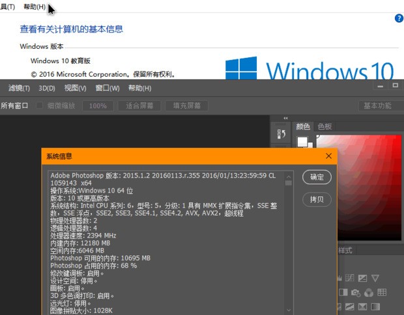Click 'Photoshop 可用的内存: 10695 MB' line
This screenshot has height=315, width=404.
[x=100, y=258]
